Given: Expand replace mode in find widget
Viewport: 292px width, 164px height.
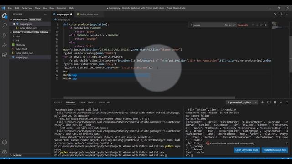Looking at the screenshot, I should point(191,25).
